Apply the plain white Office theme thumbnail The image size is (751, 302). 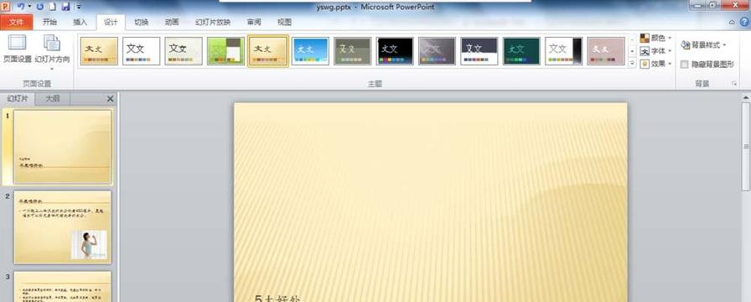(x=142, y=51)
